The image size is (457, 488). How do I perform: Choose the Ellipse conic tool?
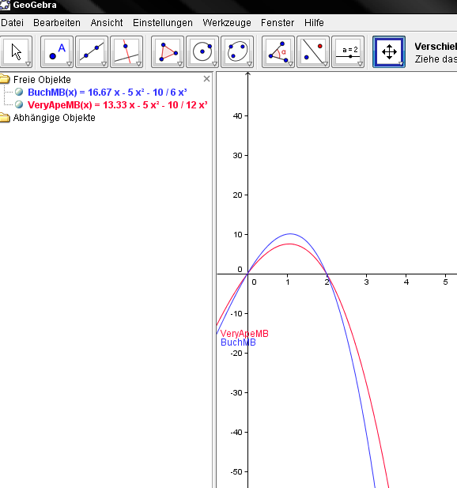click(x=237, y=51)
